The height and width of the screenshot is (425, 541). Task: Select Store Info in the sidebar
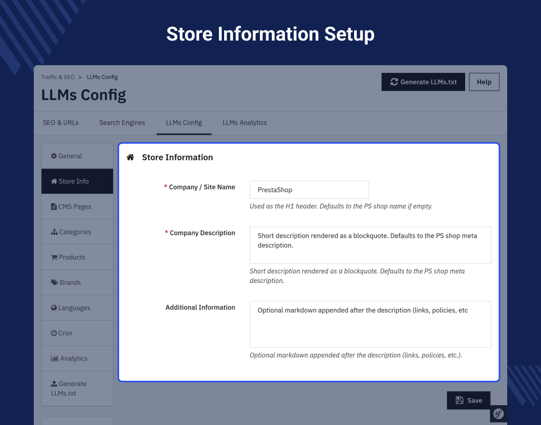[x=77, y=181]
